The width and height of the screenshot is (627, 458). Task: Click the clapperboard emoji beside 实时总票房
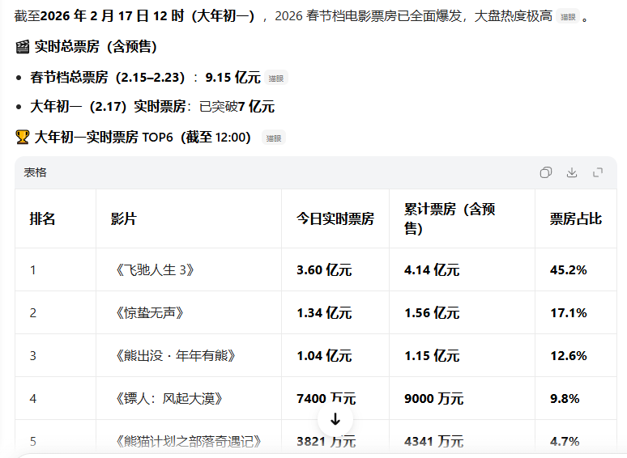[x=23, y=47]
